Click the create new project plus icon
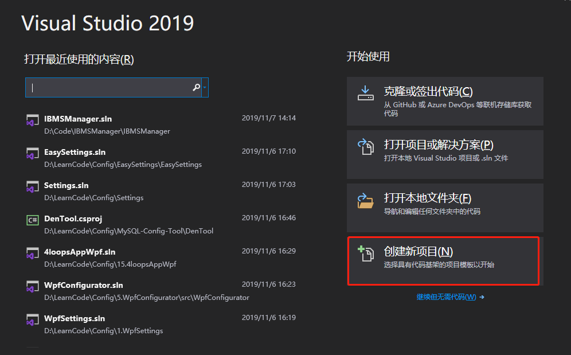The width and height of the screenshot is (571, 355). pos(366,253)
